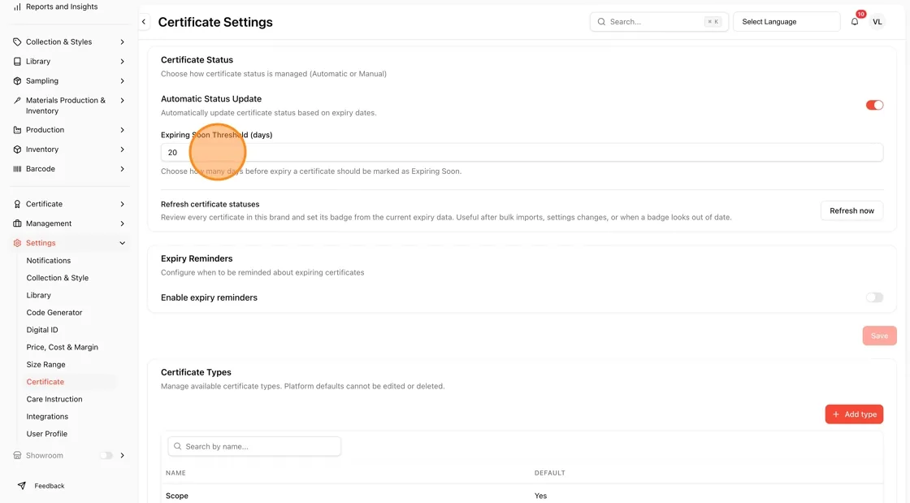Click the Inventory box icon
Screen dimensions: 910x503
point(17,150)
